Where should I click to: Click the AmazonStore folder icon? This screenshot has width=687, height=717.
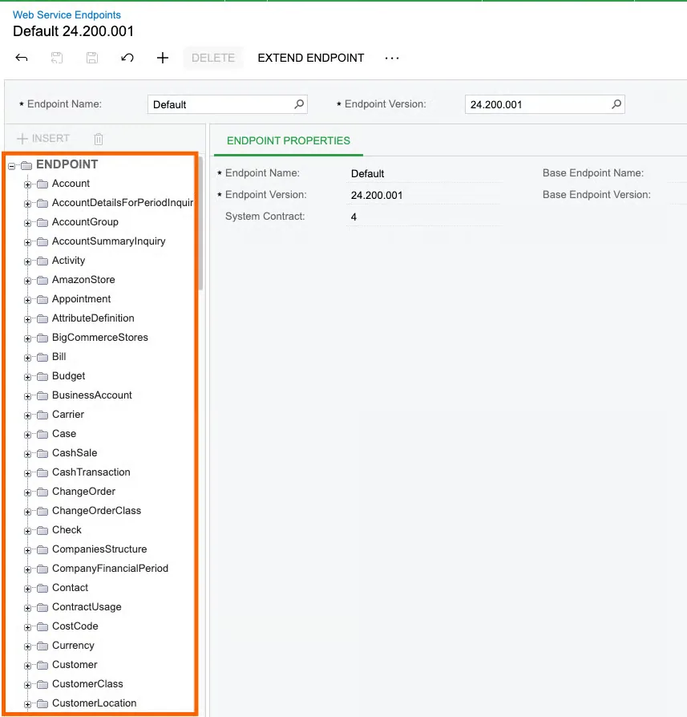tap(42, 281)
